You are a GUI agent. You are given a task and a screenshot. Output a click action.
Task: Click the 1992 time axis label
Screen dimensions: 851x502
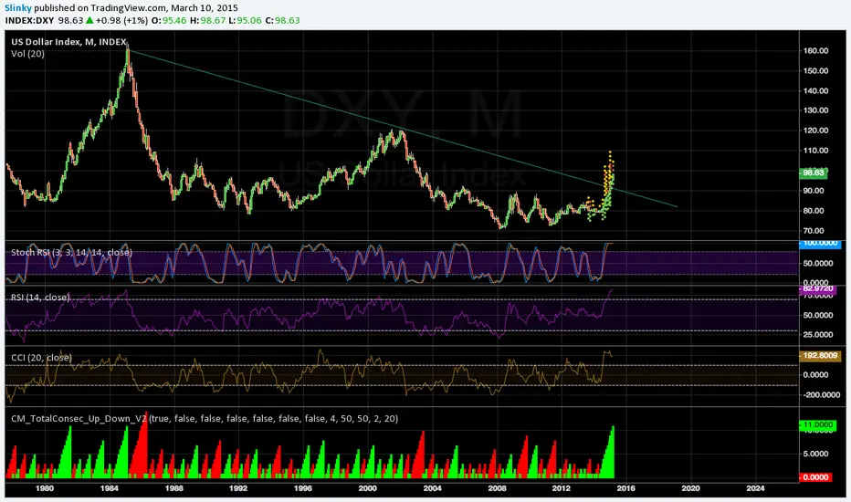tap(238, 488)
